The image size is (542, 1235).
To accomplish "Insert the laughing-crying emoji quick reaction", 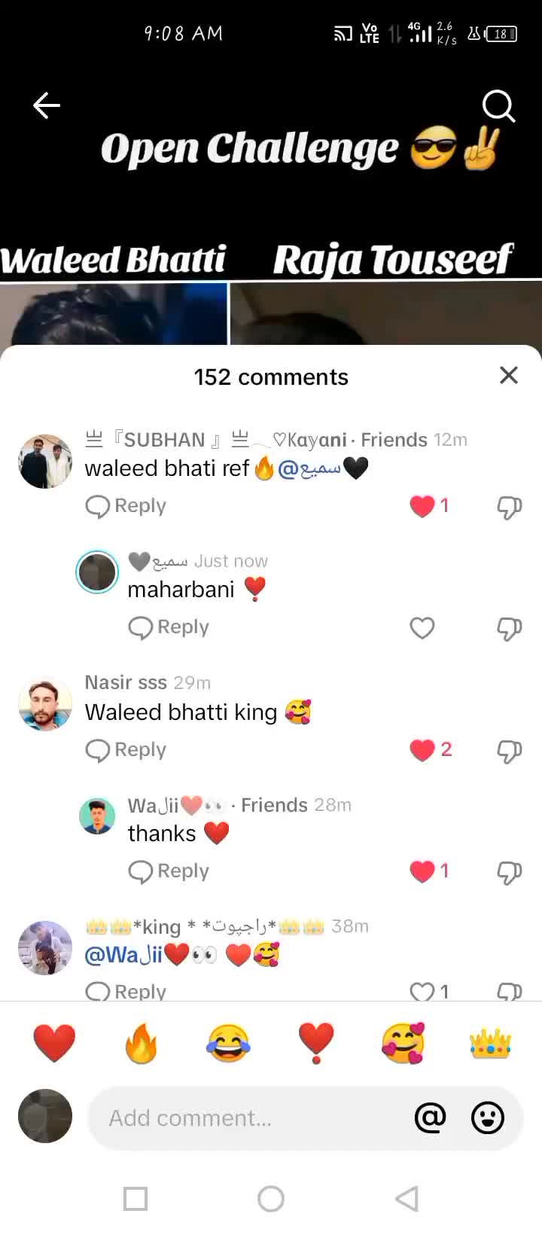I will tap(228, 1044).
